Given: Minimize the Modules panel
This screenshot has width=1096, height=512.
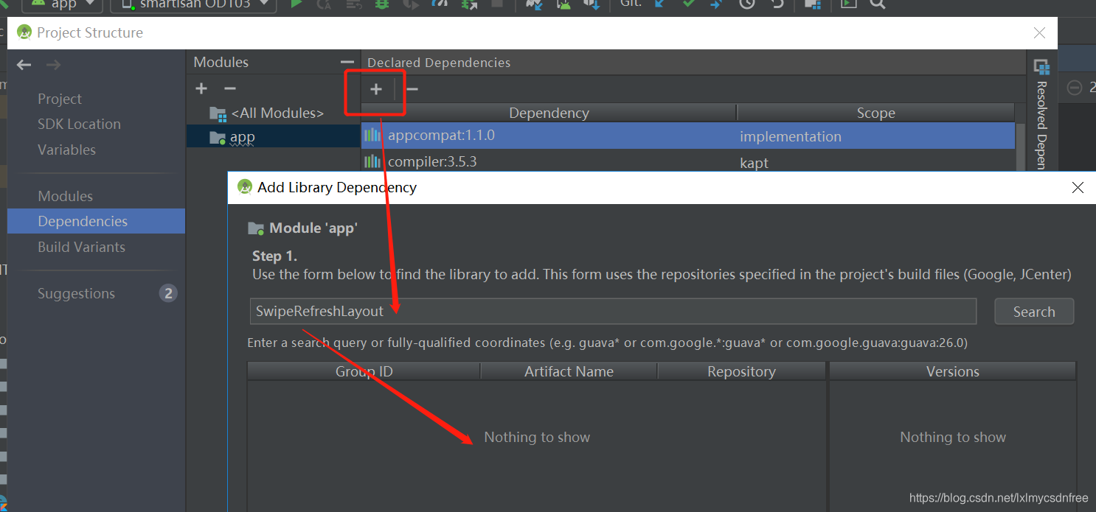Looking at the screenshot, I should tap(347, 63).
